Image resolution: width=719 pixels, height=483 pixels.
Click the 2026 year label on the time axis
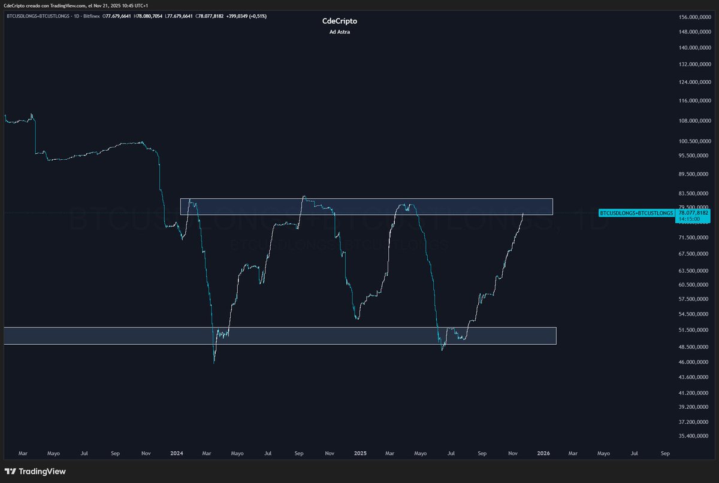(x=543, y=454)
